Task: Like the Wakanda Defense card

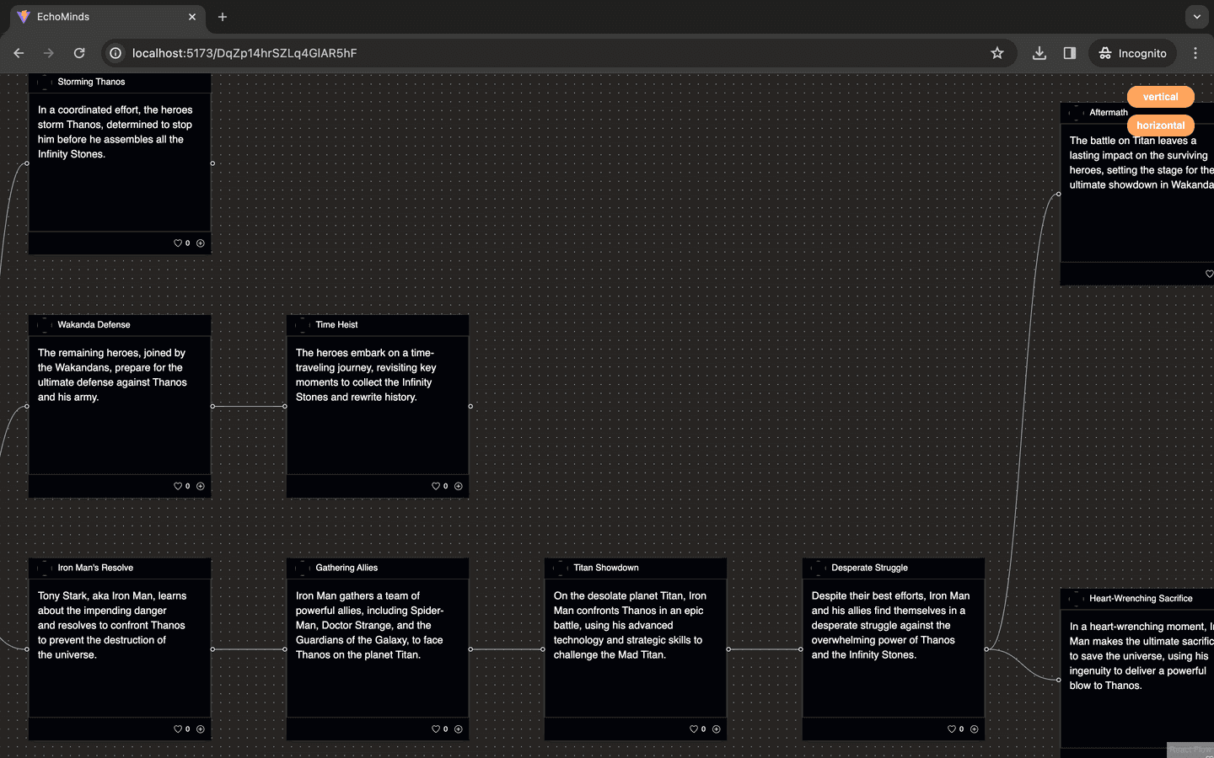Action: tap(178, 486)
